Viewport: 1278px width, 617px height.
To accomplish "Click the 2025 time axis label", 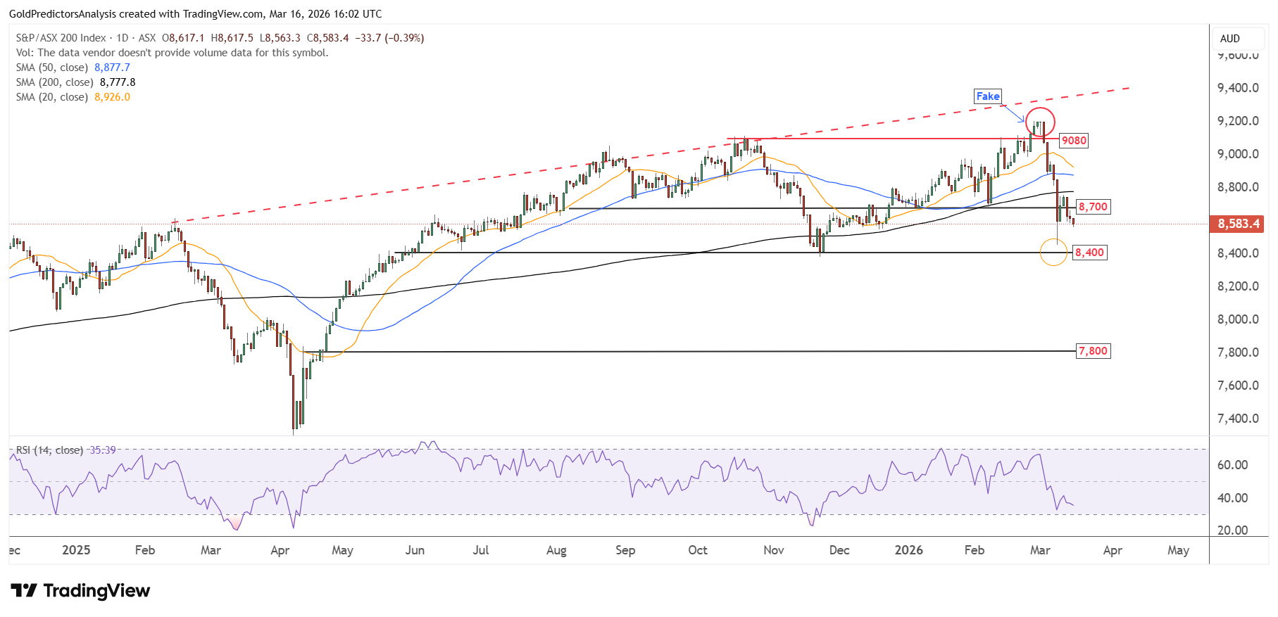I will click(x=76, y=550).
